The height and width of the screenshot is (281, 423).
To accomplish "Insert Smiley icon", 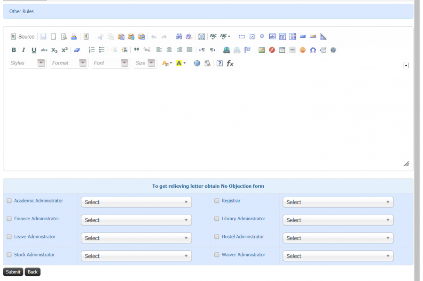I will point(303,50).
